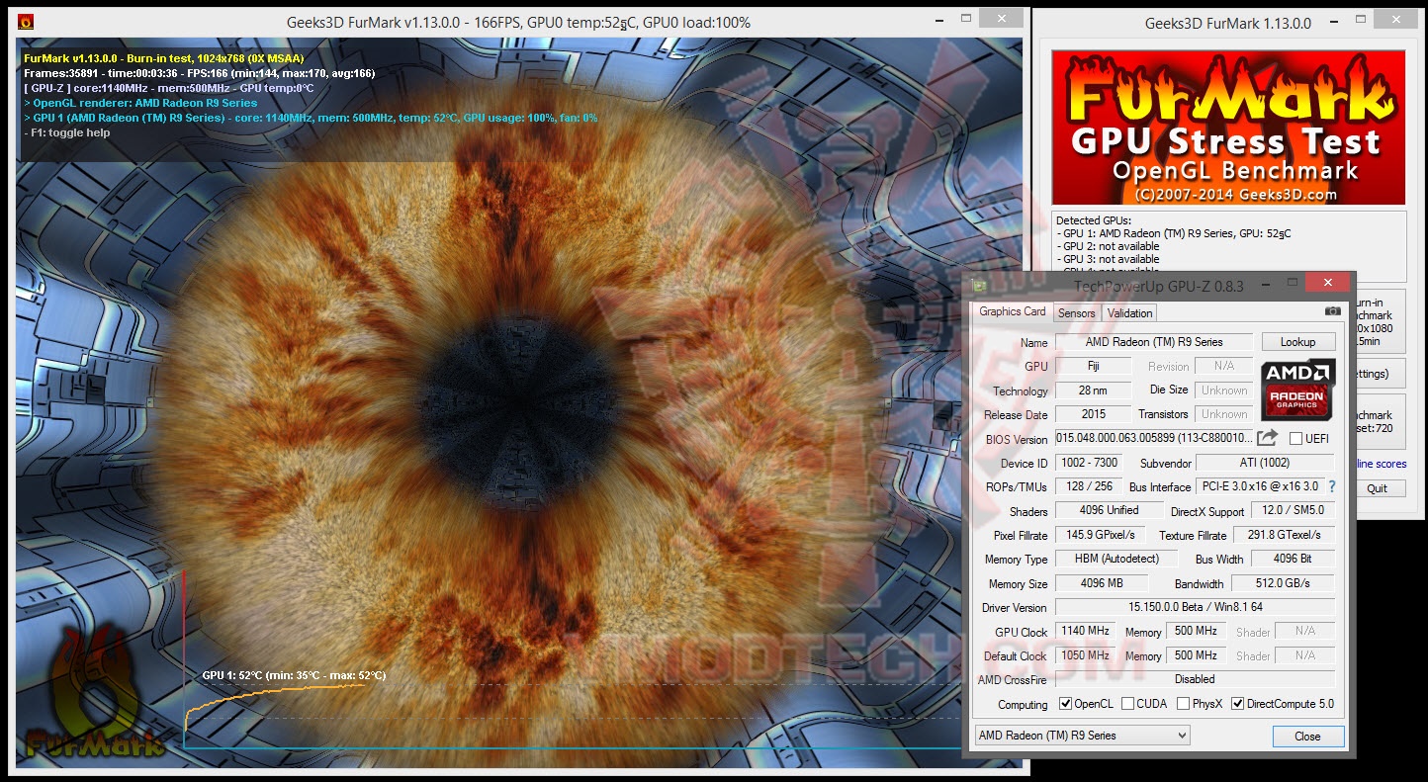
Task: Open the GPU selector dropdown in GPU-Z
Action: [x=1082, y=736]
